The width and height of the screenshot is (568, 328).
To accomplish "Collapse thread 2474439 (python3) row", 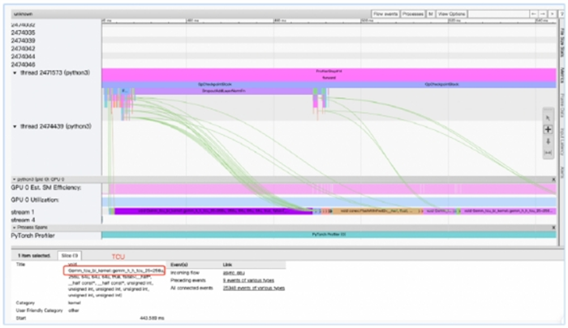I will (15, 127).
